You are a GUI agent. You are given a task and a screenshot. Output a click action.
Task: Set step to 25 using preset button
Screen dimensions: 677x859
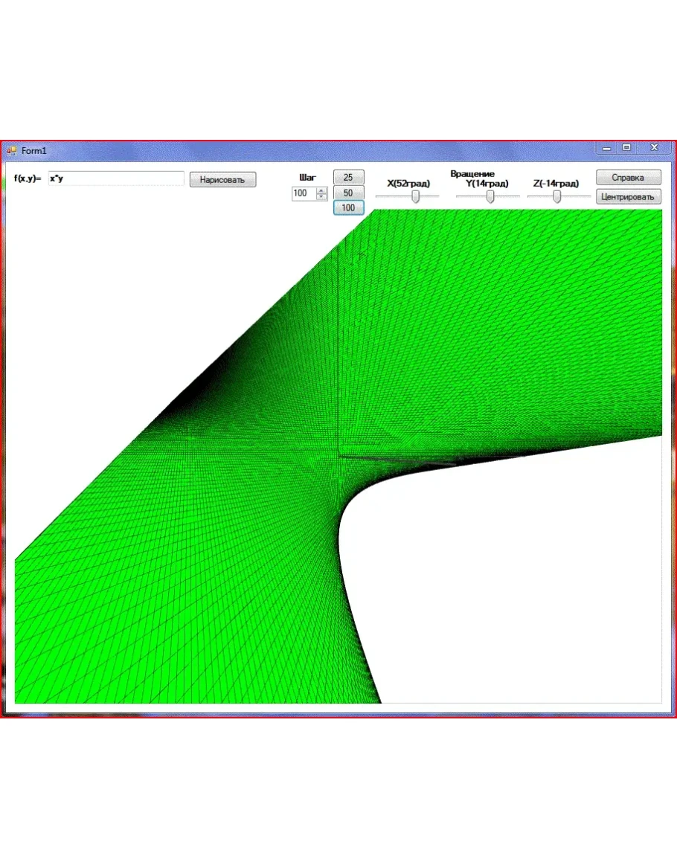point(348,177)
